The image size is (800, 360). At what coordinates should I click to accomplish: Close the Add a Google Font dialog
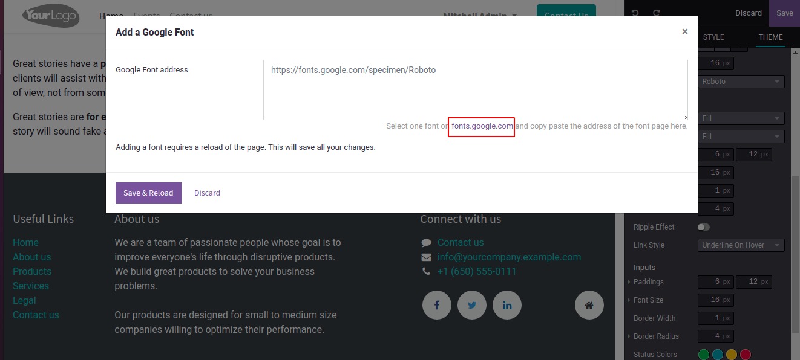point(684,31)
